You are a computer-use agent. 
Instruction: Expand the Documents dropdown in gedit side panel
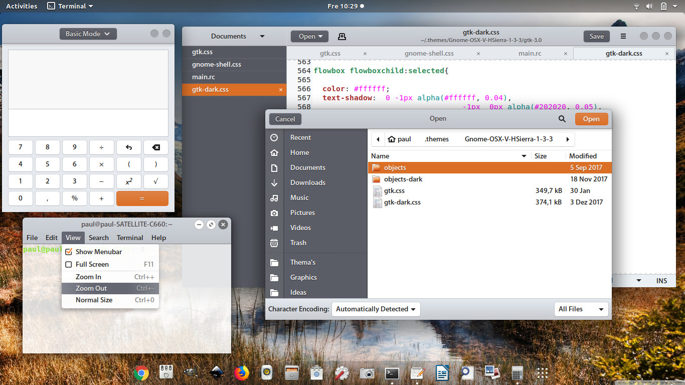[x=262, y=36]
